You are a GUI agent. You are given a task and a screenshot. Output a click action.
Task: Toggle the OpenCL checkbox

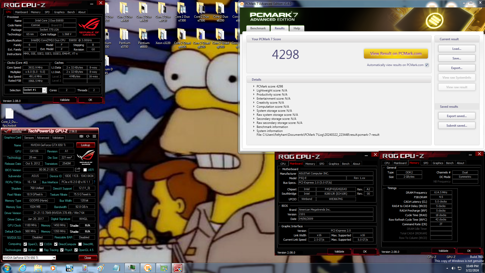pyautogui.click(x=25, y=244)
